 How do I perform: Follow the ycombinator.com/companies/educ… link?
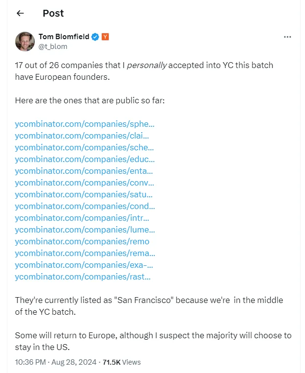[85, 159]
